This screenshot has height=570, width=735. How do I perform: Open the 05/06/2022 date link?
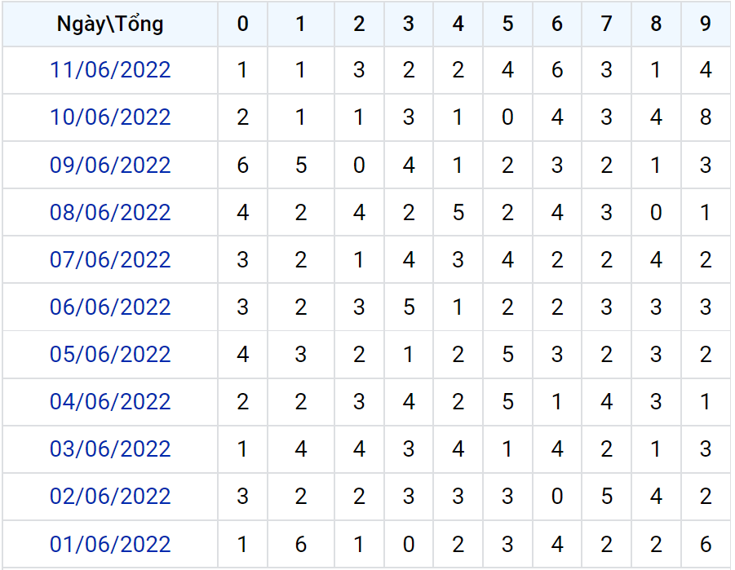click(x=110, y=355)
